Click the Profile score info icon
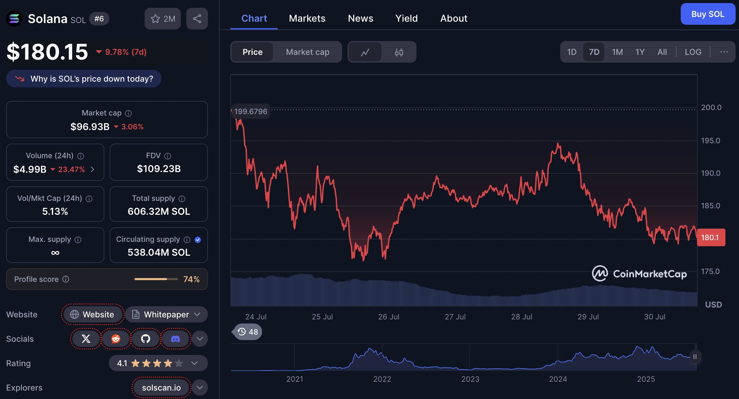This screenshot has width=739, height=399. coord(66,279)
